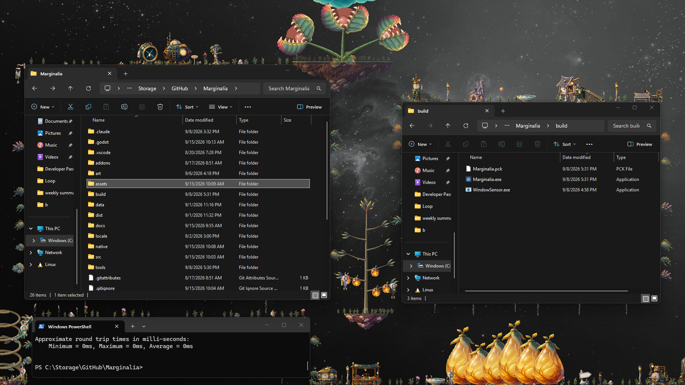This screenshot has height=385, width=685.
Task: Refresh the build folder window
Action: 466,126
